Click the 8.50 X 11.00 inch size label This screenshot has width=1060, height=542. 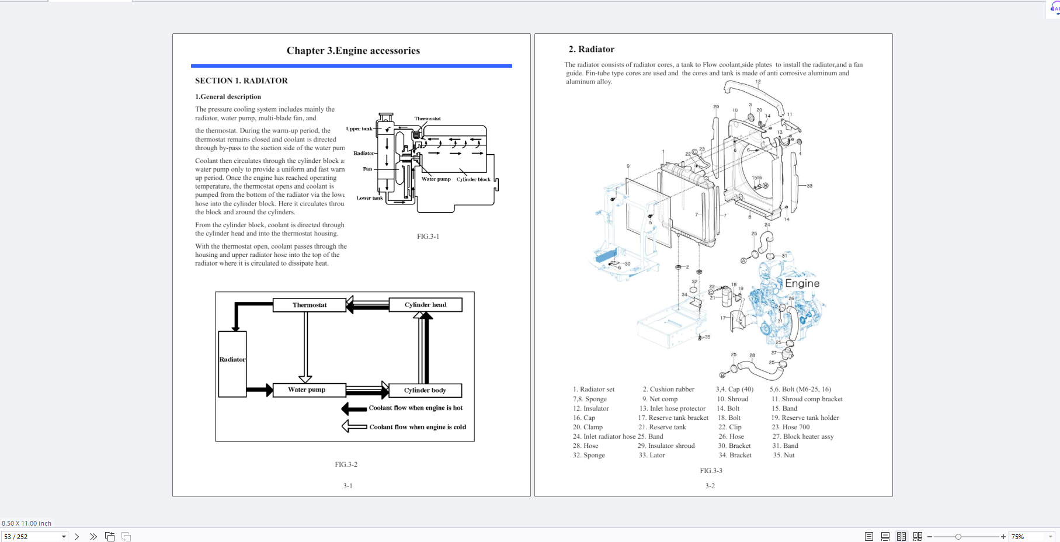pos(27,523)
